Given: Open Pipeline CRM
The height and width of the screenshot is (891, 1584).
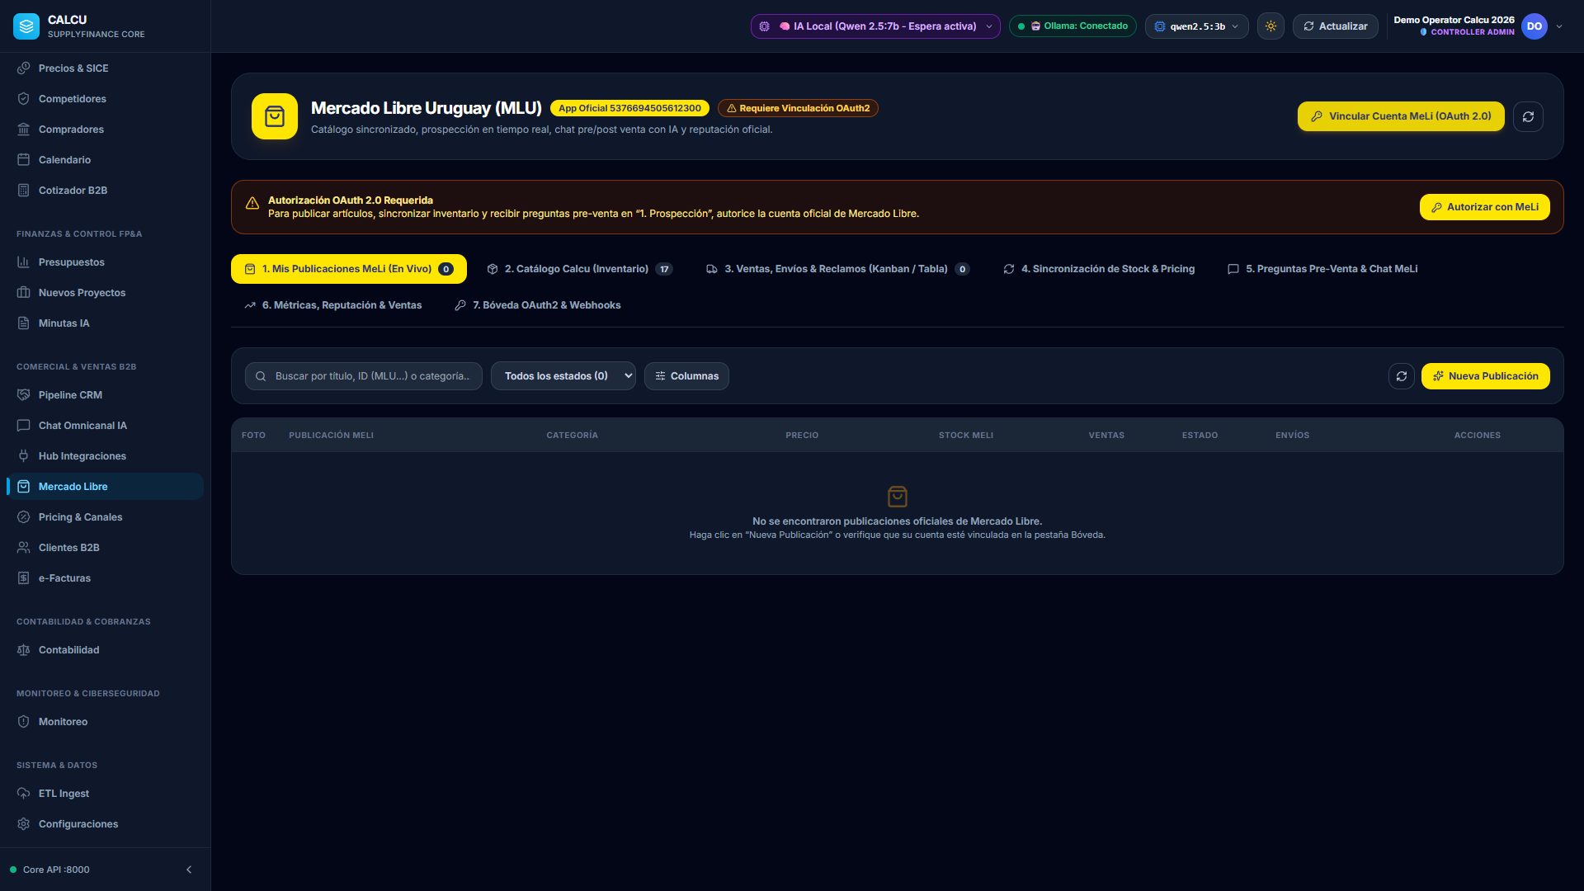Looking at the screenshot, I should pos(105,395).
